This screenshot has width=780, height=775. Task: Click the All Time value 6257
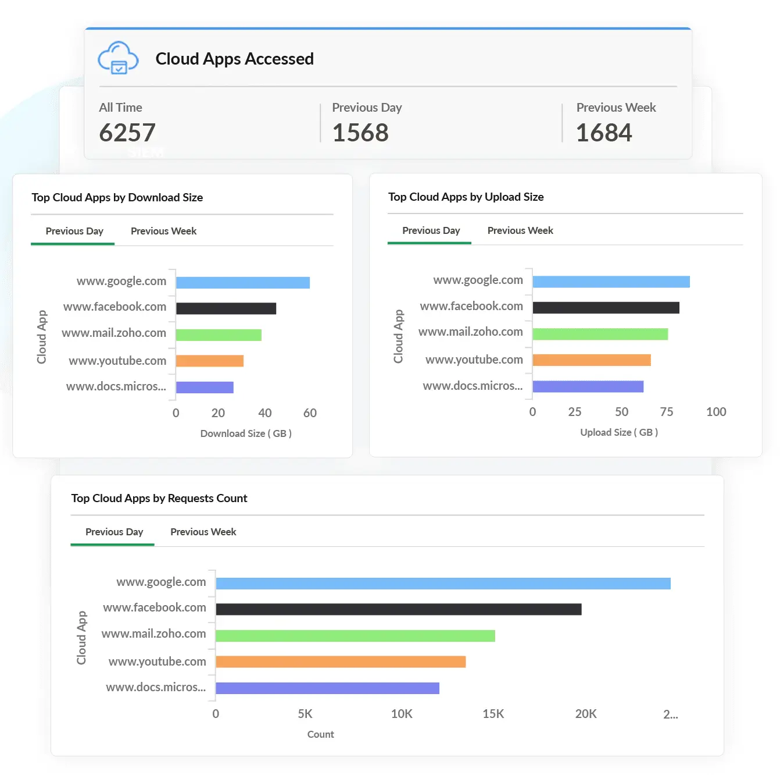point(127,133)
